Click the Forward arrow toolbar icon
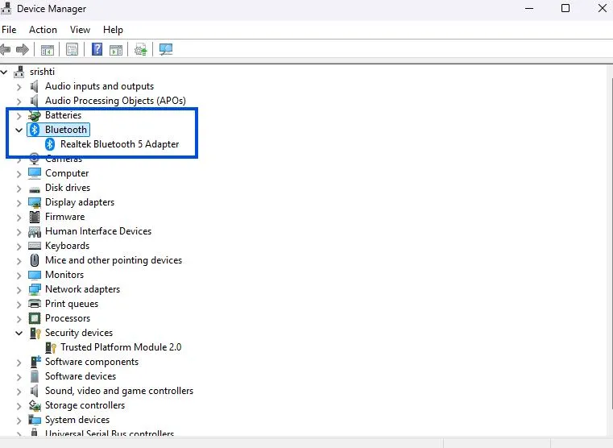The image size is (613, 448). coord(23,50)
